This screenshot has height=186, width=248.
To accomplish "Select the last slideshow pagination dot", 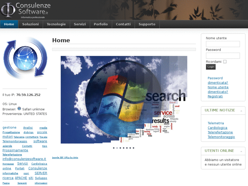I will pyautogui.click(x=133, y=148).
